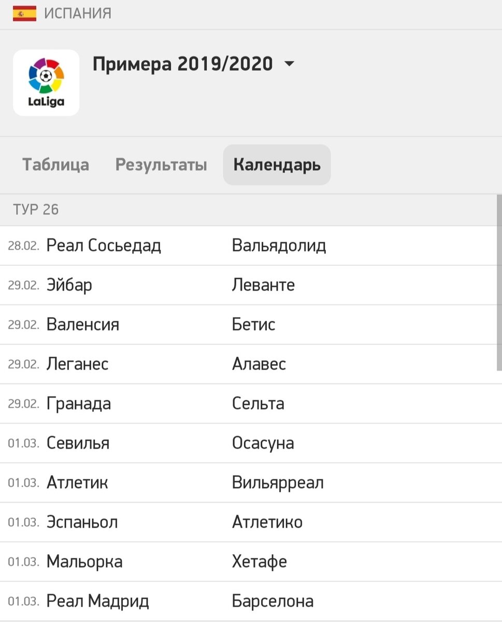Image resolution: width=502 pixels, height=622 pixels.
Task: Click the Spain flag icon
Action: pos(24,13)
